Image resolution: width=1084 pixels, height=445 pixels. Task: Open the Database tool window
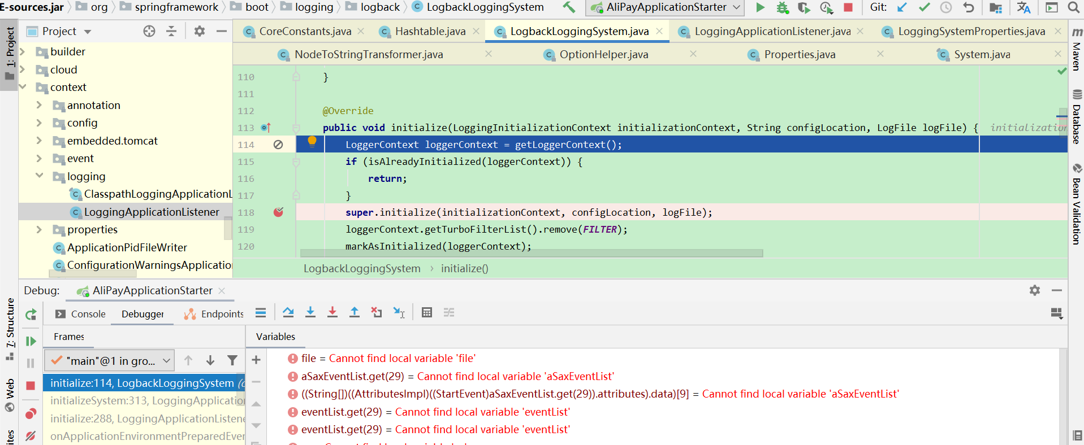1077,117
